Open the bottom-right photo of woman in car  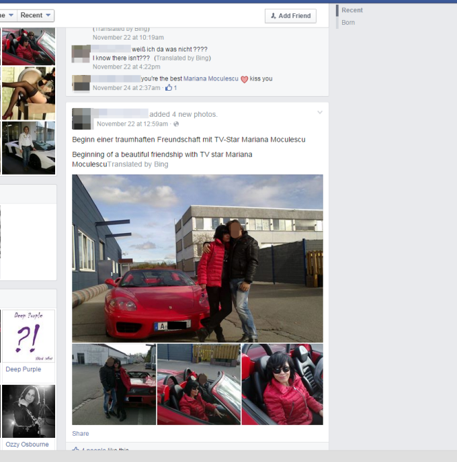(282, 384)
